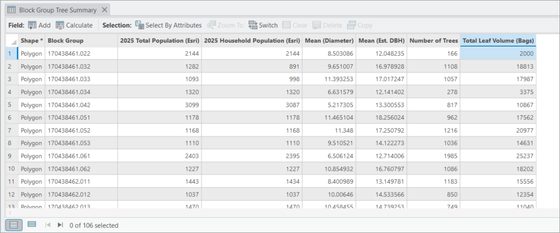Screen dimensions: 560x233
Task: Click the 2025 Total Population (Esri) header
Action: click(x=159, y=41)
